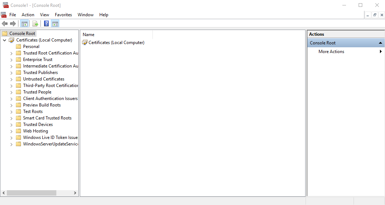
Task: Open Help via blue question mark icon
Action: tap(46, 24)
